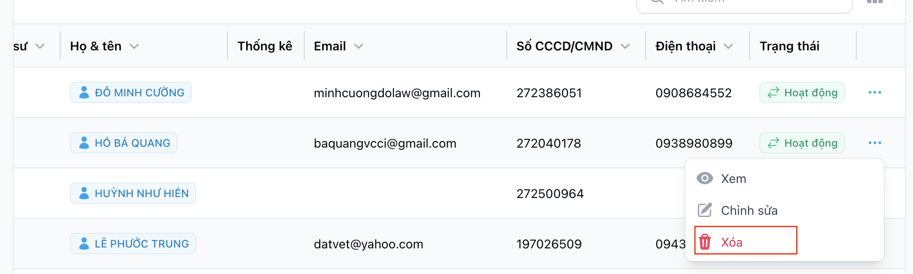Expand the Họ & tên column dropdown
The width and height of the screenshot is (913, 274).
tap(134, 46)
